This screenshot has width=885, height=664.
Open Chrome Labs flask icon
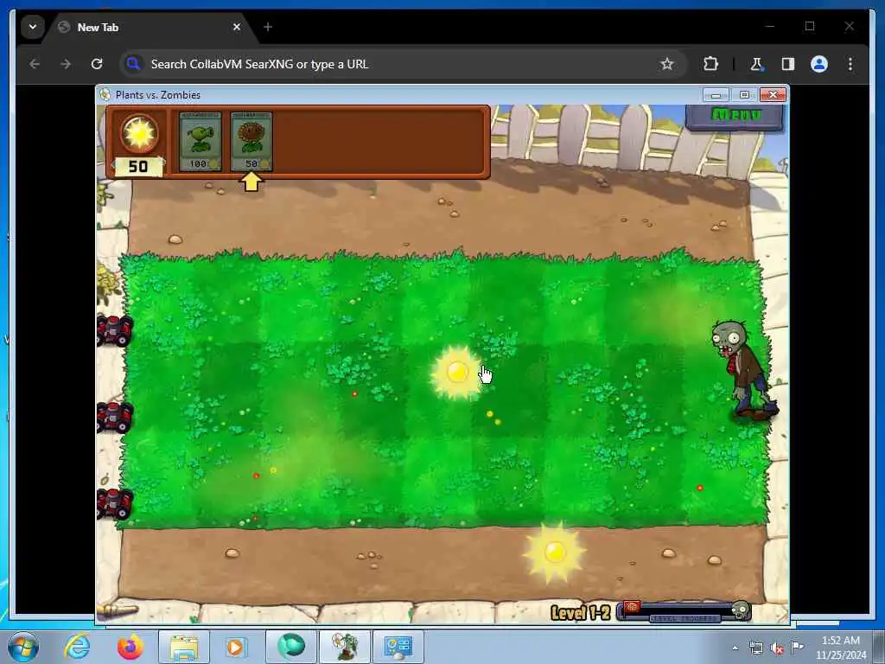(x=756, y=64)
